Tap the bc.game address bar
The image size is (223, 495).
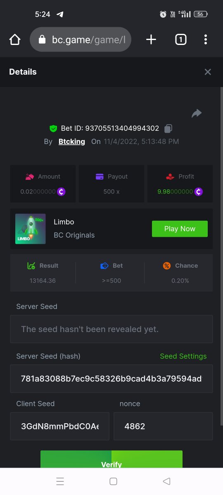[x=81, y=40]
